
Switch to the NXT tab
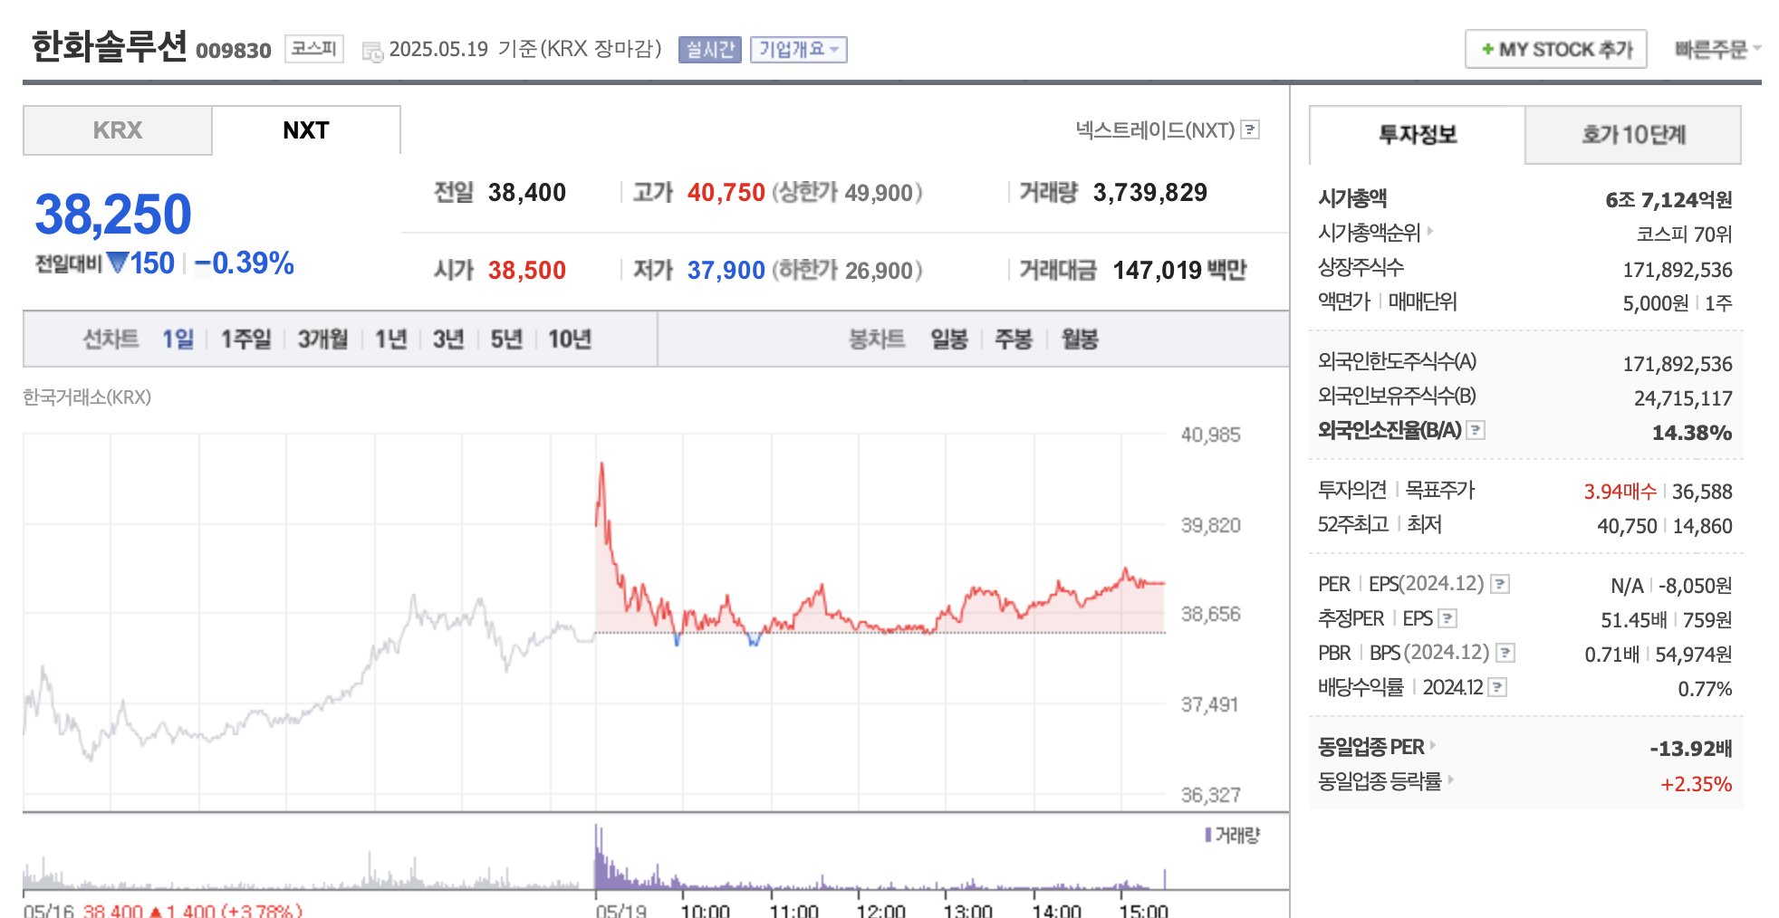[x=306, y=130]
